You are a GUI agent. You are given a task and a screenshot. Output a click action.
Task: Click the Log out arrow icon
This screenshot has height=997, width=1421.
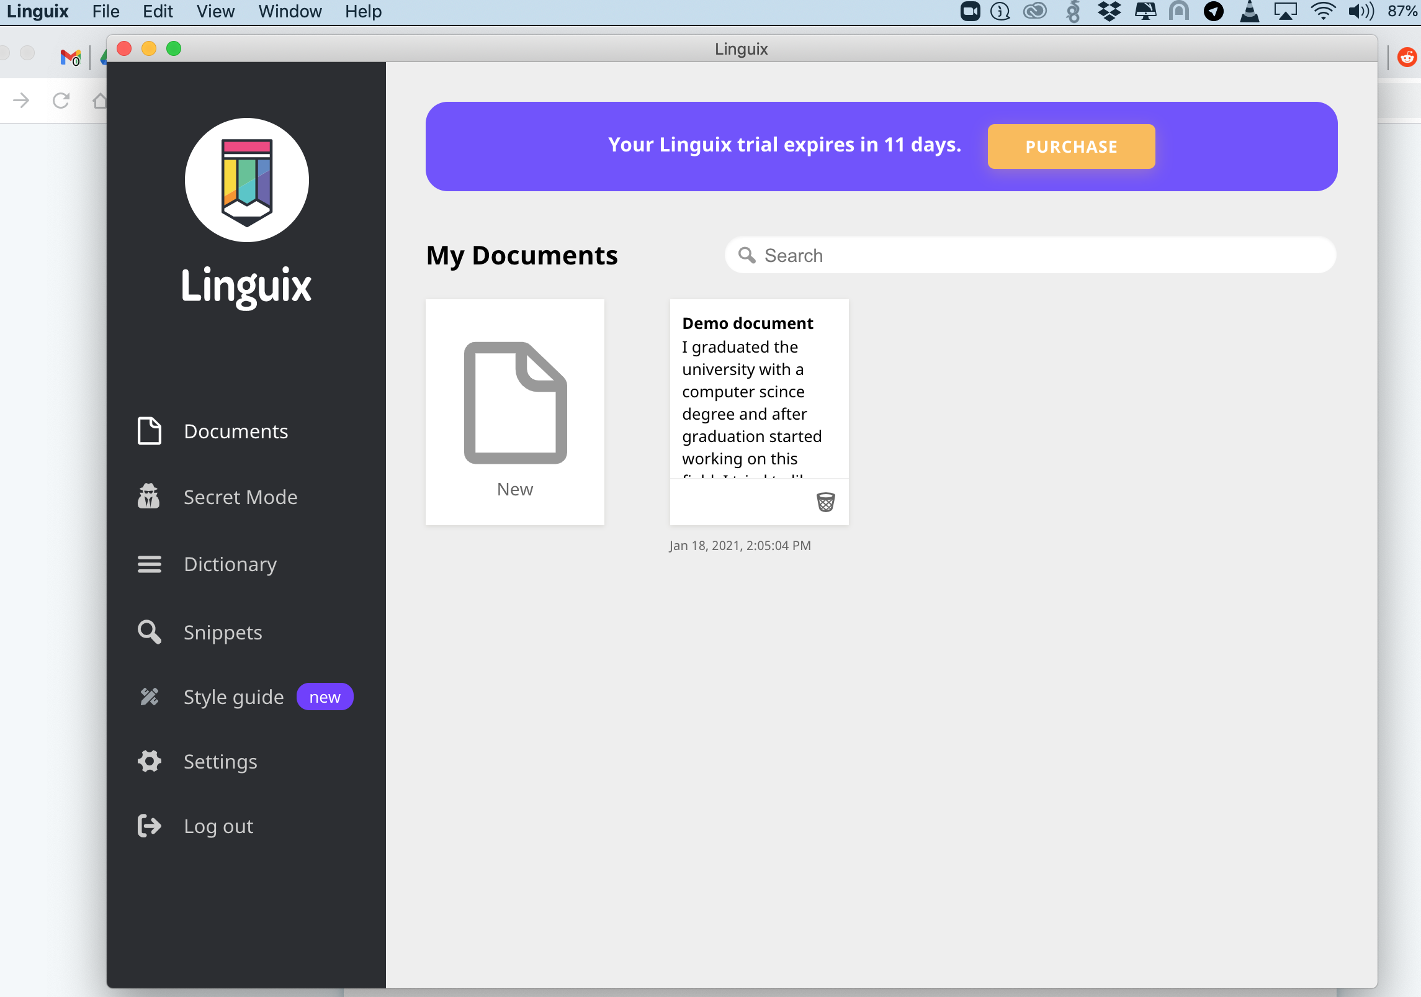pyautogui.click(x=149, y=826)
